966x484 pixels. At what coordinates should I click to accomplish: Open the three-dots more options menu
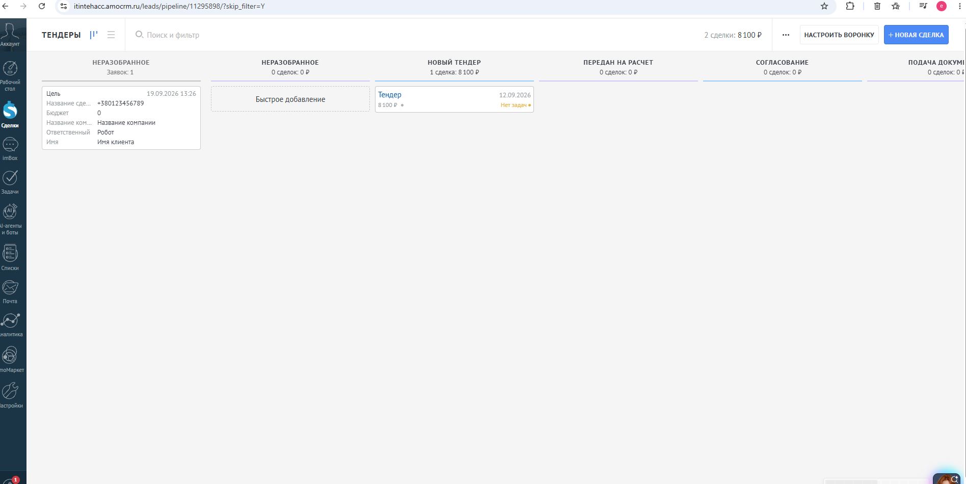click(x=786, y=35)
